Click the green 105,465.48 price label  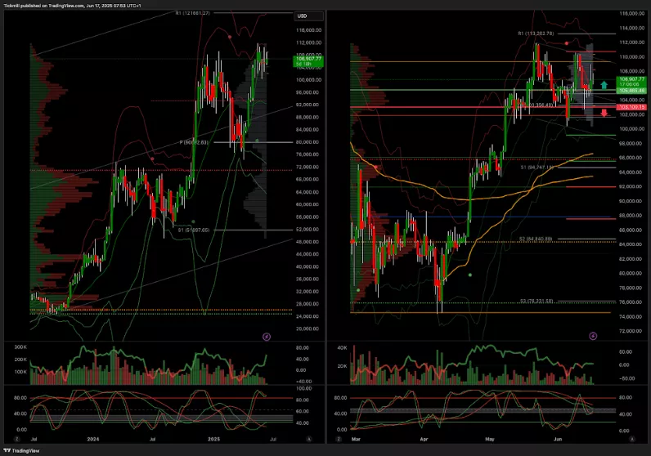pos(631,90)
